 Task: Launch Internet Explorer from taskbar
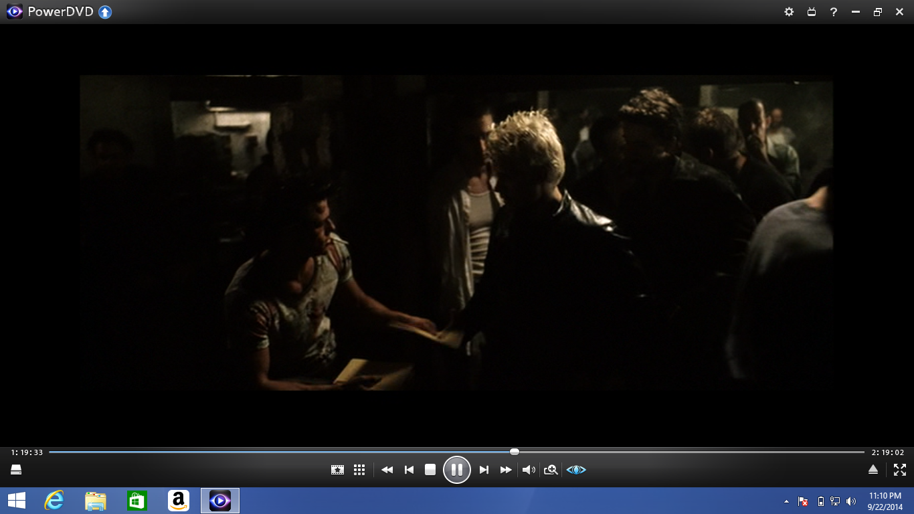[54, 501]
